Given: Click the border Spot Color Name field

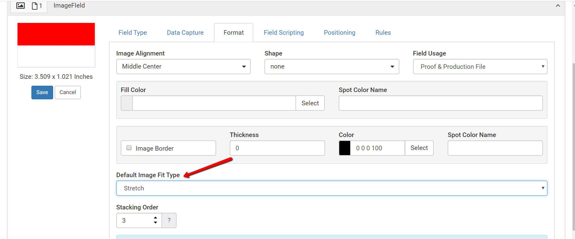Looking at the screenshot, I should pyautogui.click(x=495, y=148).
